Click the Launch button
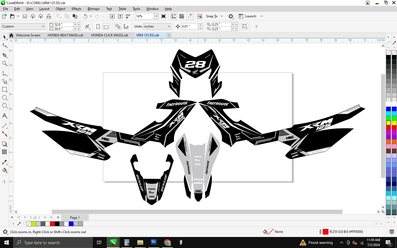This screenshot has height=248, width=397. click(x=248, y=16)
